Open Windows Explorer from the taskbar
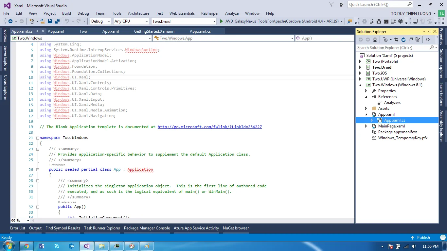This screenshot has width=447, height=251. (x=101, y=246)
